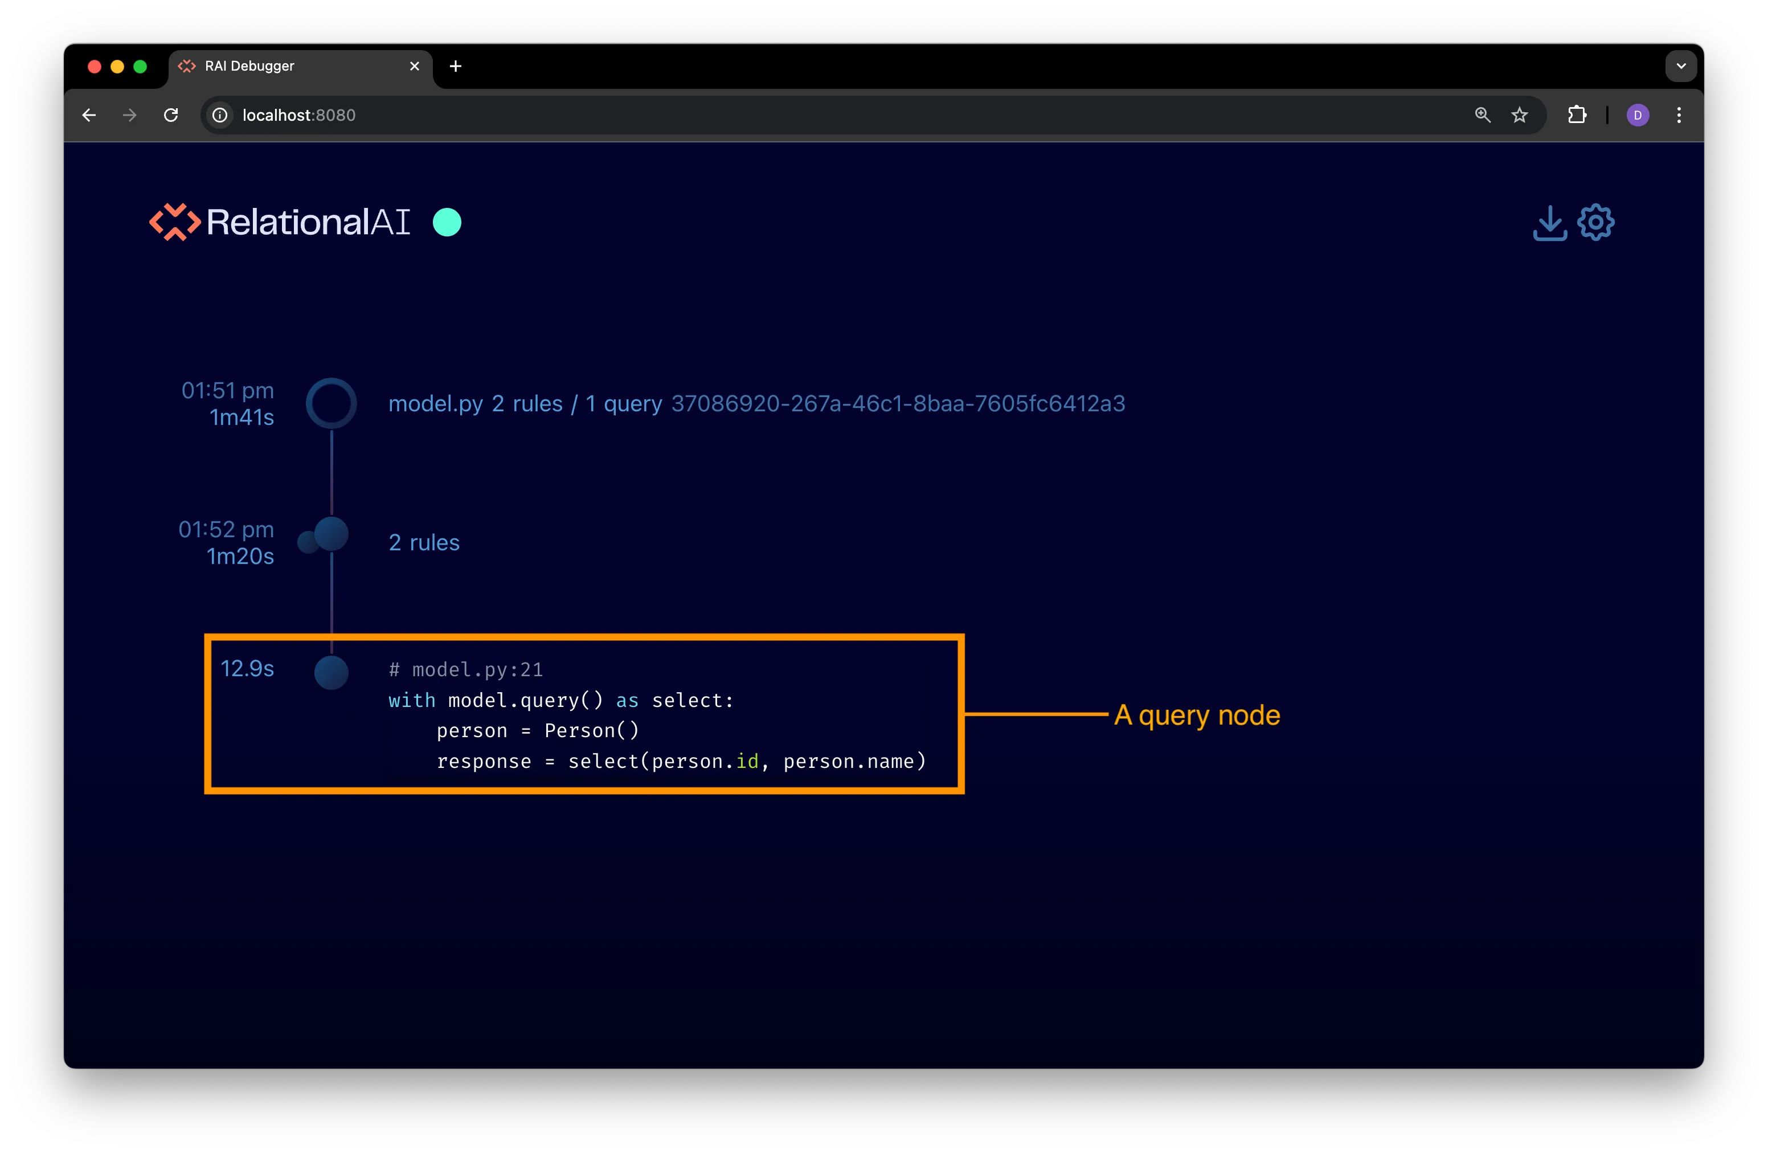Open the debugger settings gear

tap(1595, 222)
